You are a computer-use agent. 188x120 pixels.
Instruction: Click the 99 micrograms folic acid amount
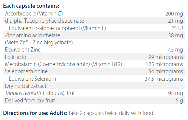click(x=165, y=57)
